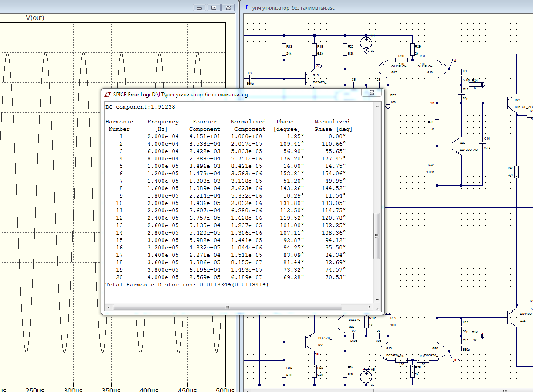Select the R49 470 ohm resistor
Viewport: 533px width, 392px height.
[x=517, y=172]
